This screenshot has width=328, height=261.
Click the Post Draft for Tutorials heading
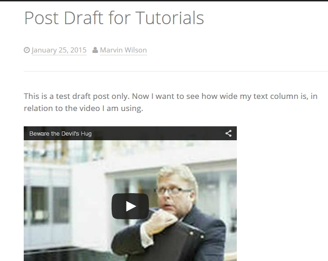click(114, 18)
